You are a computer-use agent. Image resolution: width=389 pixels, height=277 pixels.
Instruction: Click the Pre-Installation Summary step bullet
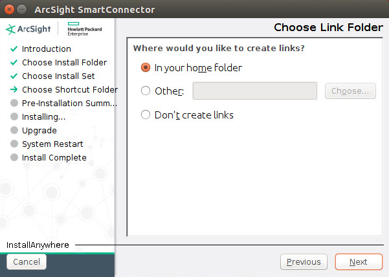[x=14, y=104]
